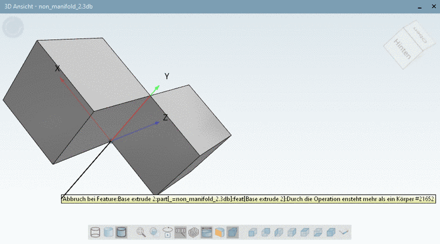Viewport: 440px width, 244px height.
Task: Switch to wireframe cylinder display mode
Action: (96, 232)
